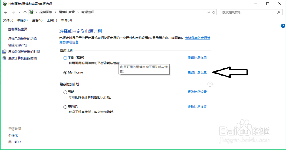This screenshot has width=286, height=150.
Task: Open 创建电源计划 link
Action: 18,45
